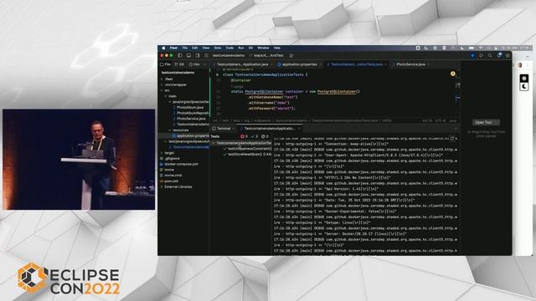Open the Fleet menu
The width and height of the screenshot is (536, 301).
173,48
